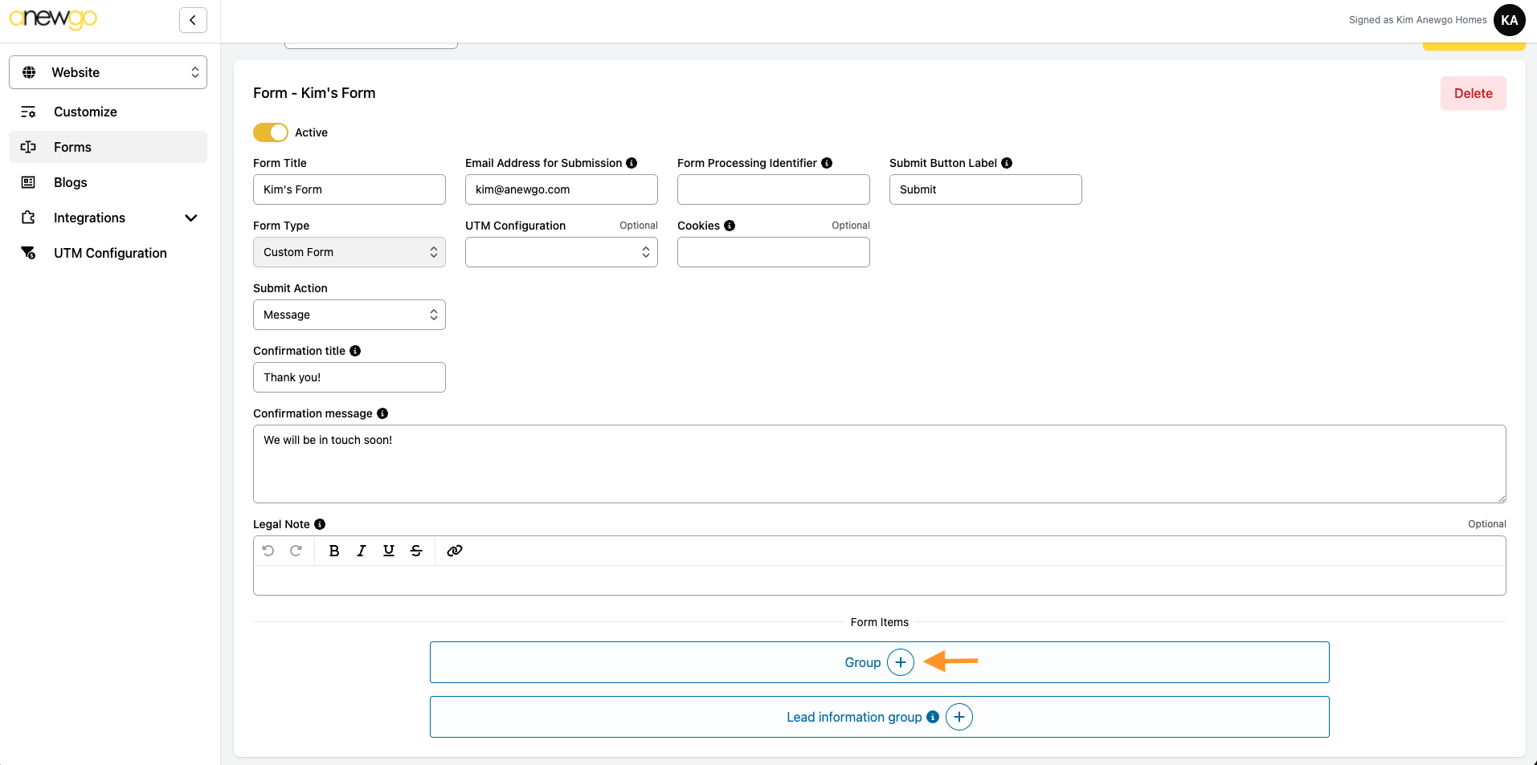Show info for Form Processing Identifier
The image size is (1537, 765).
click(827, 163)
